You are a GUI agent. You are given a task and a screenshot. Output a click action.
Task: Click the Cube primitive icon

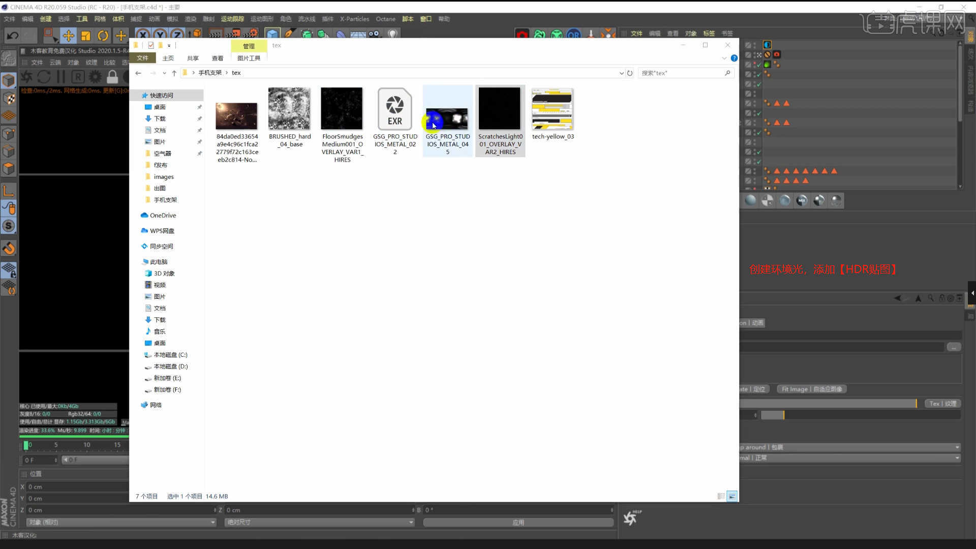point(272,34)
